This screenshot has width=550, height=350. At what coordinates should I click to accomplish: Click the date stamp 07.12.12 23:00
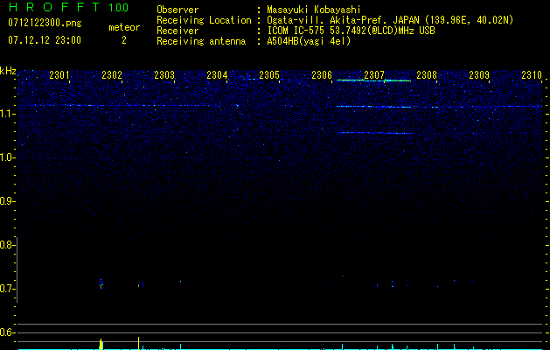coord(45,40)
